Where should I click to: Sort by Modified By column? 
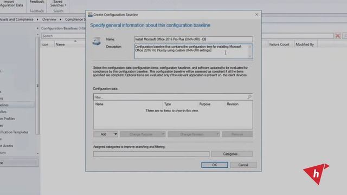(305, 44)
